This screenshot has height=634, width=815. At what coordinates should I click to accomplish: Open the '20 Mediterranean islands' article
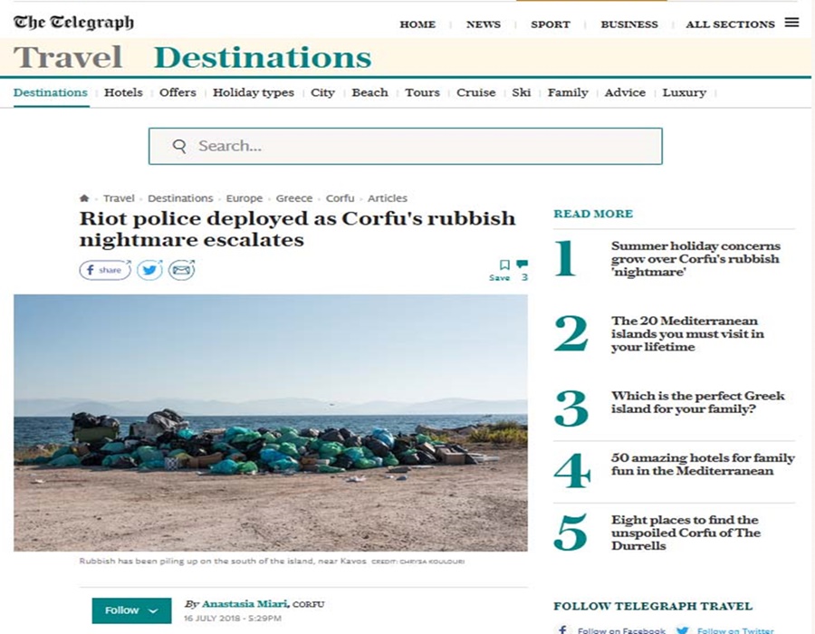pos(687,333)
